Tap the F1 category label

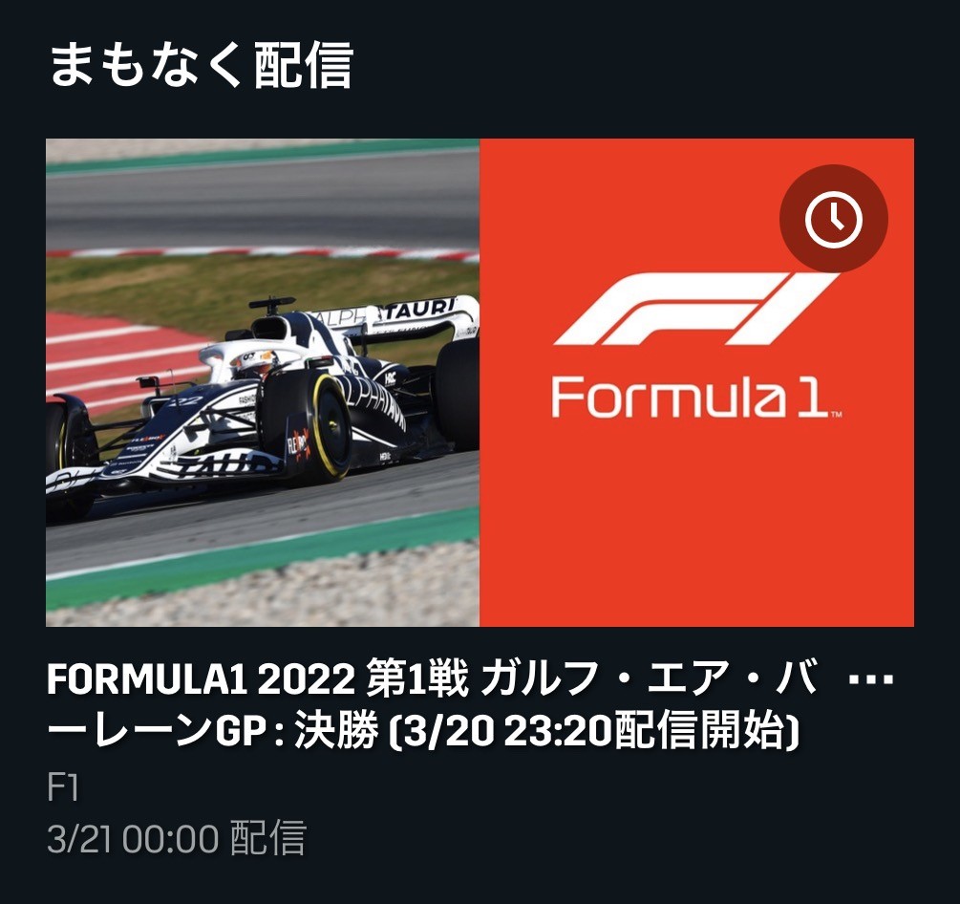point(62,788)
